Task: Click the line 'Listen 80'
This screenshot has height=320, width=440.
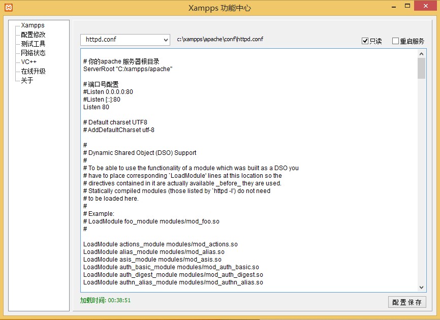Action: tap(96, 107)
